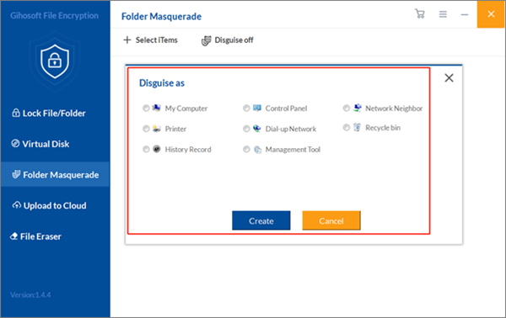This screenshot has height=318, width=506.
Task: Click the Network Neighbor icon
Action: coord(357,108)
